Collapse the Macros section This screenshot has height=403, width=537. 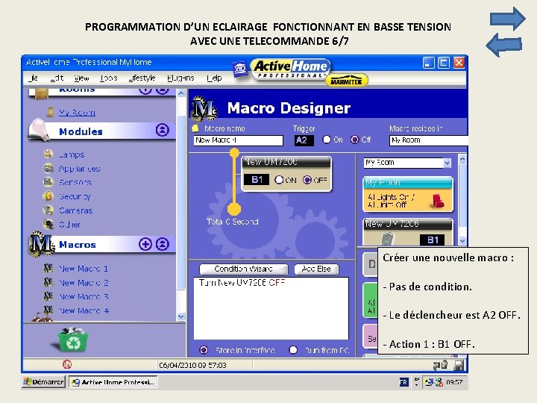pyautogui.click(x=163, y=244)
